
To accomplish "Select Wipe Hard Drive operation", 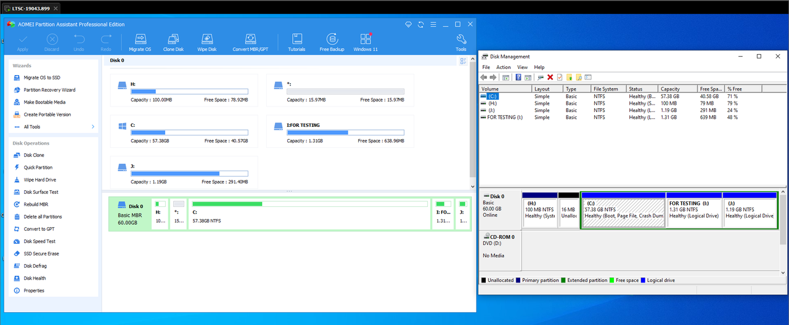I will coord(39,180).
